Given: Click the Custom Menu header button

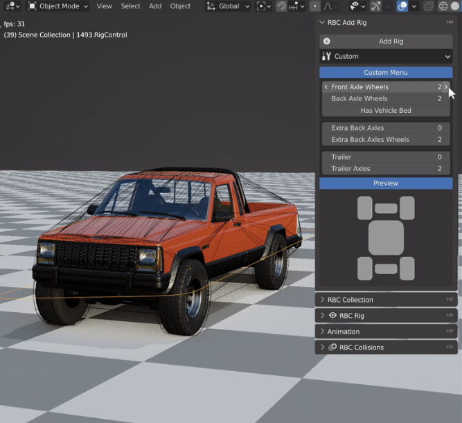Looking at the screenshot, I should (386, 73).
